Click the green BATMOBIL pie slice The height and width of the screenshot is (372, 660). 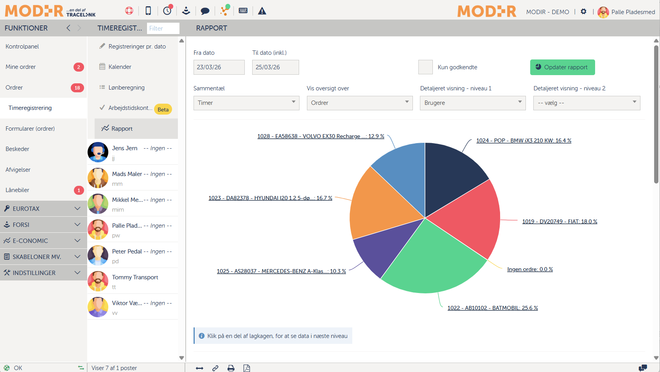[x=430, y=262]
